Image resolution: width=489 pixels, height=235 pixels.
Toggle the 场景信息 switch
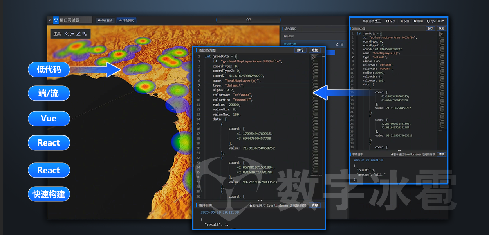[x=378, y=21]
